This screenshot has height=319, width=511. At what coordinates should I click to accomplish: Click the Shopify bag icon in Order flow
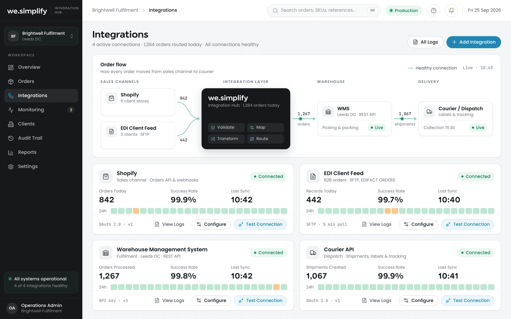111,98
